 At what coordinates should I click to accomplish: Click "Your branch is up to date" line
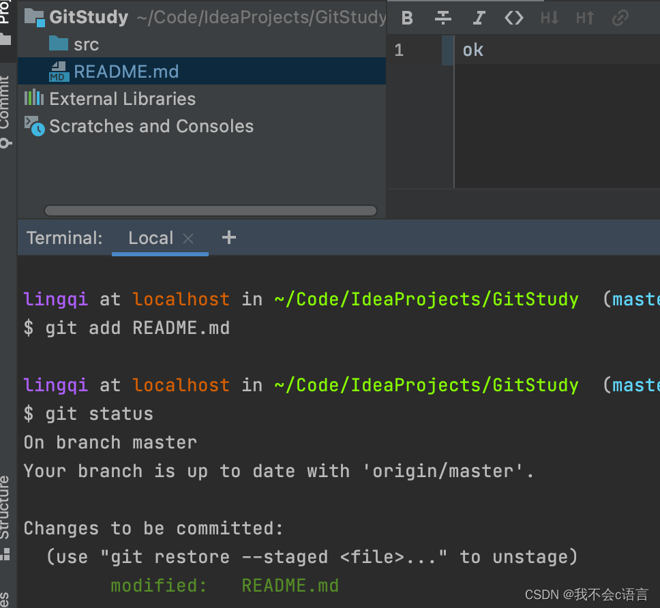(279, 471)
